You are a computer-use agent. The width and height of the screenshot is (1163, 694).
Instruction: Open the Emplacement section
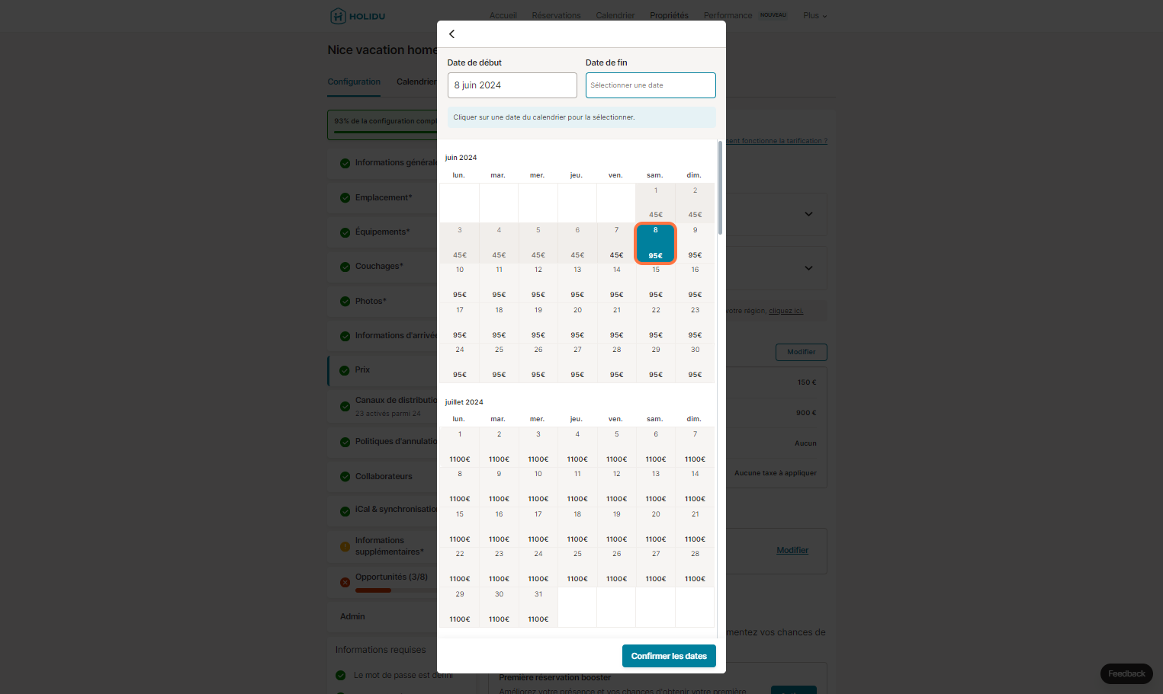(384, 197)
